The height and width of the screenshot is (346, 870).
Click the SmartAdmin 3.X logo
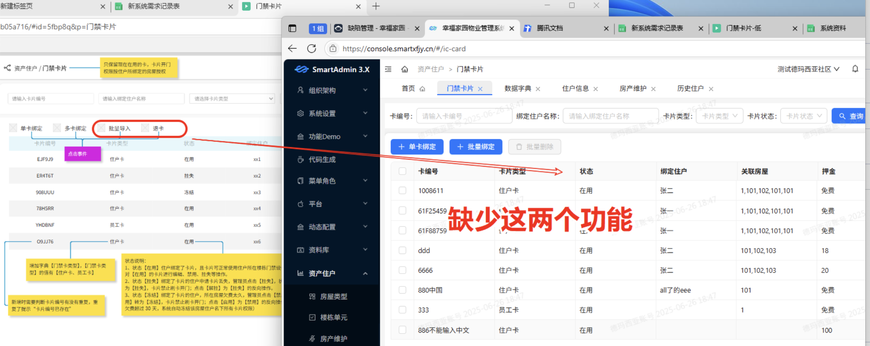[x=332, y=69]
